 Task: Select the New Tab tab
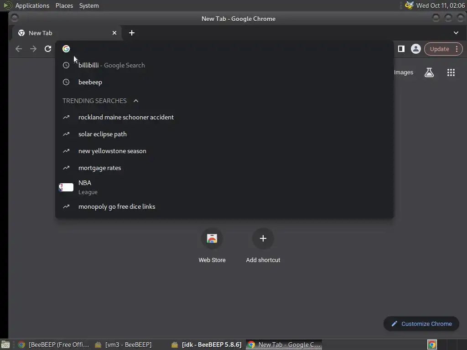coord(67,33)
